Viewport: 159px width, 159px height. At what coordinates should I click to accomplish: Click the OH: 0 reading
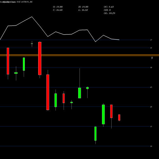[107, 10]
